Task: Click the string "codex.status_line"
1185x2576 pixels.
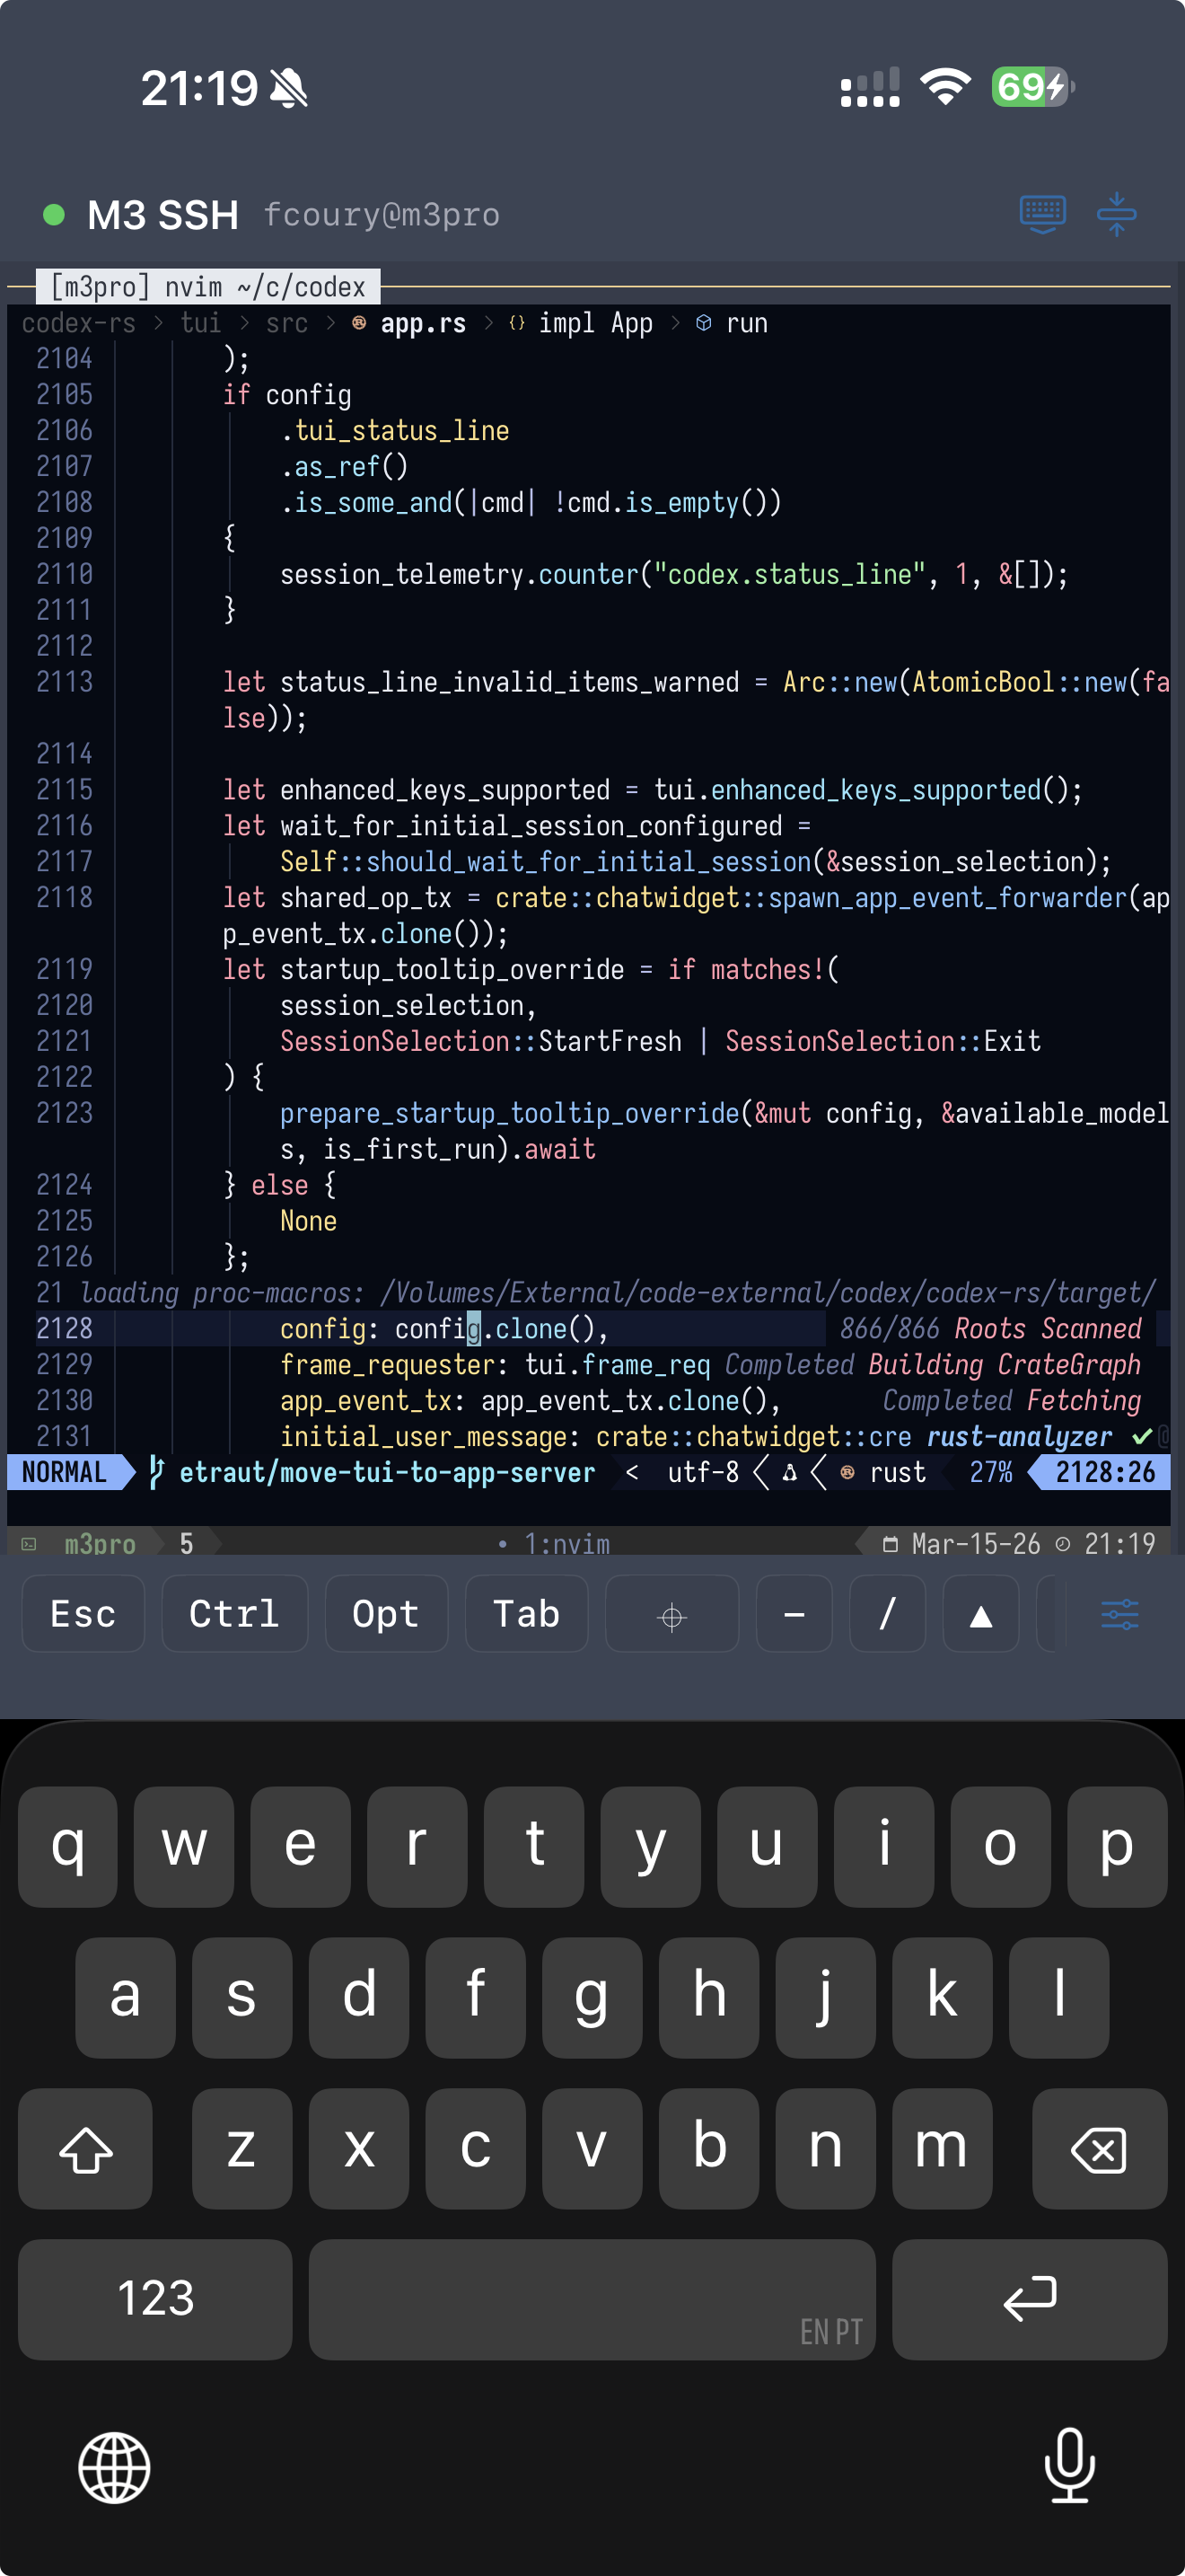Action: (x=789, y=574)
